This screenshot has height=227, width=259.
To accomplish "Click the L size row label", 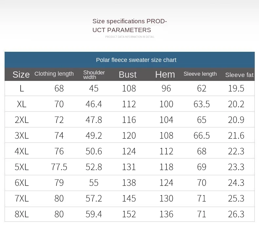I will click(22, 88).
